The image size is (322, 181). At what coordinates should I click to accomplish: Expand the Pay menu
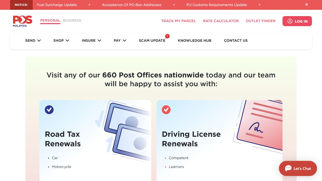click(120, 40)
